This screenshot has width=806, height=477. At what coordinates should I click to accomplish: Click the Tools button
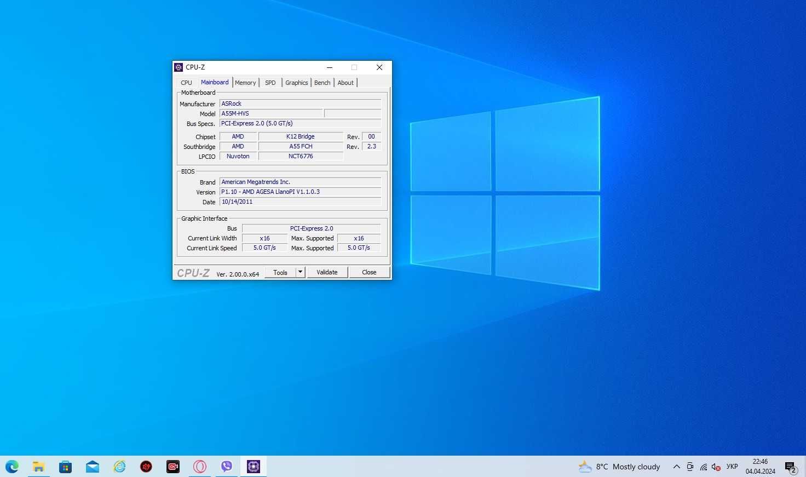coord(280,272)
